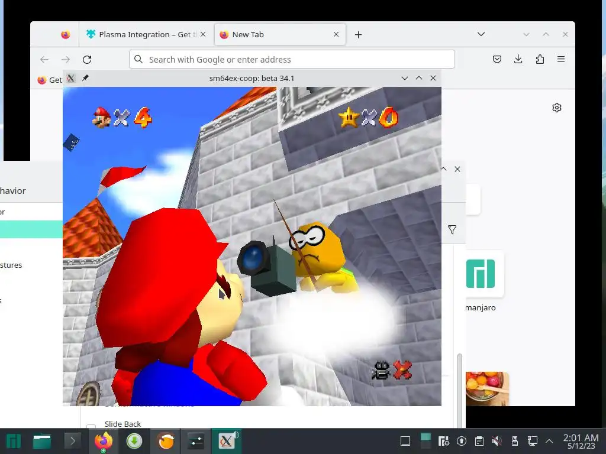
Task: Open the food story thumbnail on New Tab
Action: coord(487,389)
